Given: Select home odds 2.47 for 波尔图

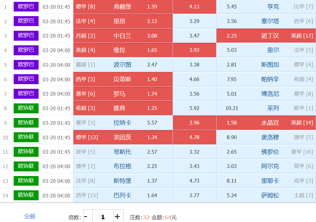Looking at the screenshot, I should click(x=152, y=65).
